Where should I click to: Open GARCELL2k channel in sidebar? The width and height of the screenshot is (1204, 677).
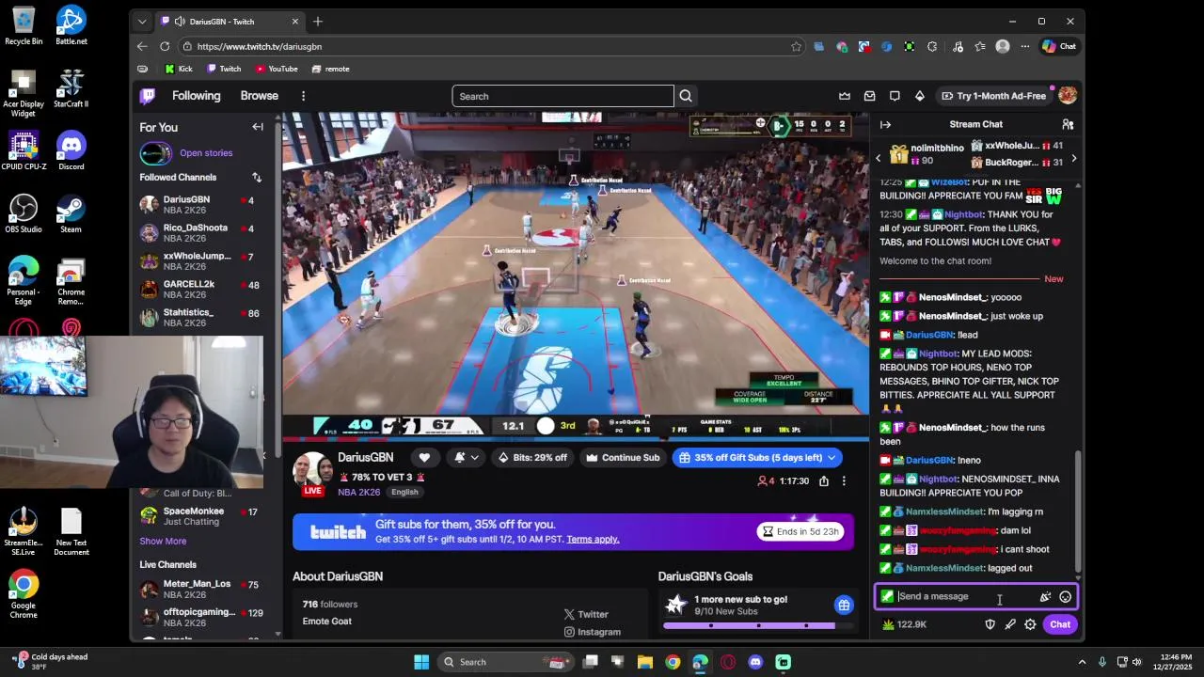[x=201, y=290]
